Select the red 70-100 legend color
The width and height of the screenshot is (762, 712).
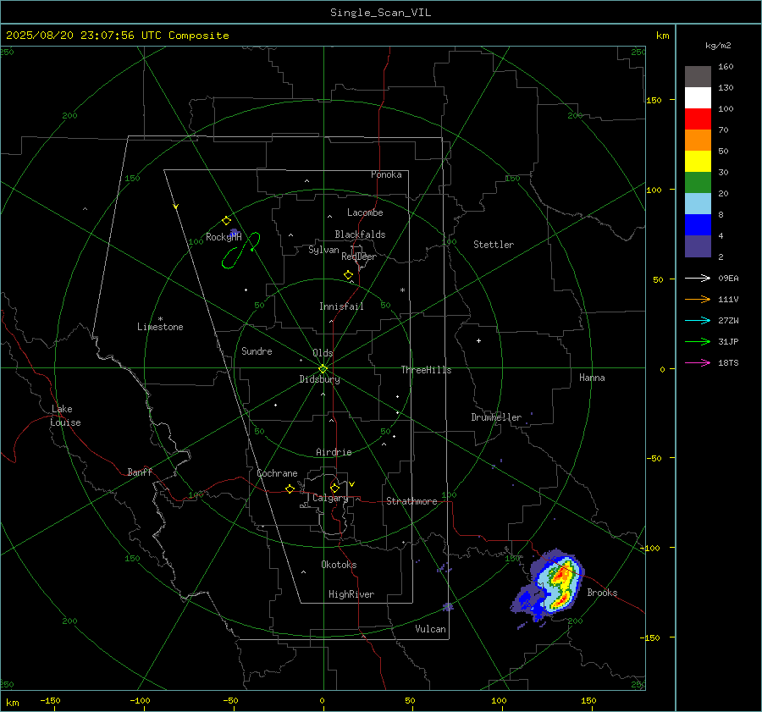698,119
